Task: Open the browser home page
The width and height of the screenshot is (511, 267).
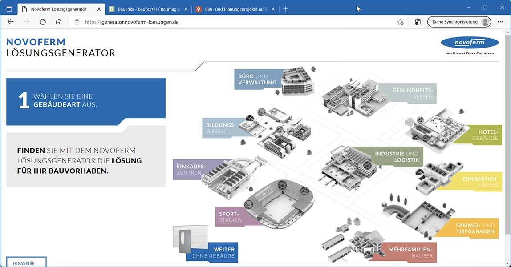Action: 59,22
